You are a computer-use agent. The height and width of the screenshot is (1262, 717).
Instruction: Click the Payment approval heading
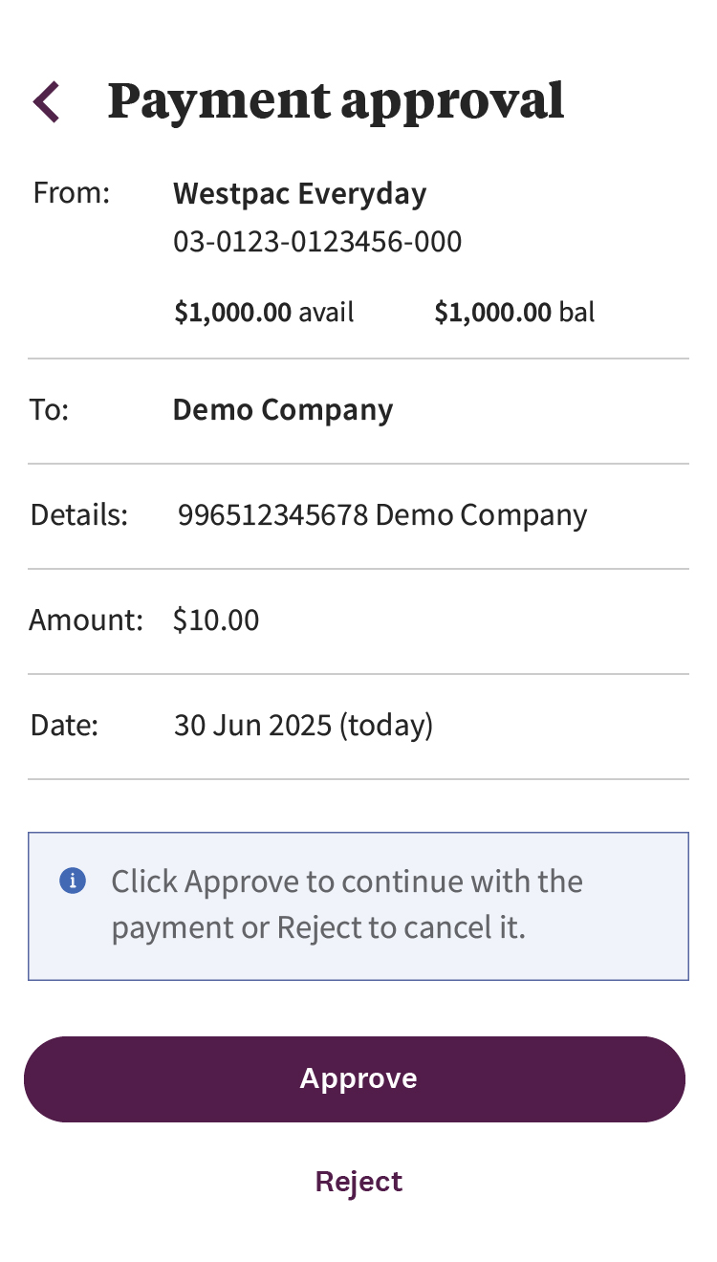[x=336, y=100]
